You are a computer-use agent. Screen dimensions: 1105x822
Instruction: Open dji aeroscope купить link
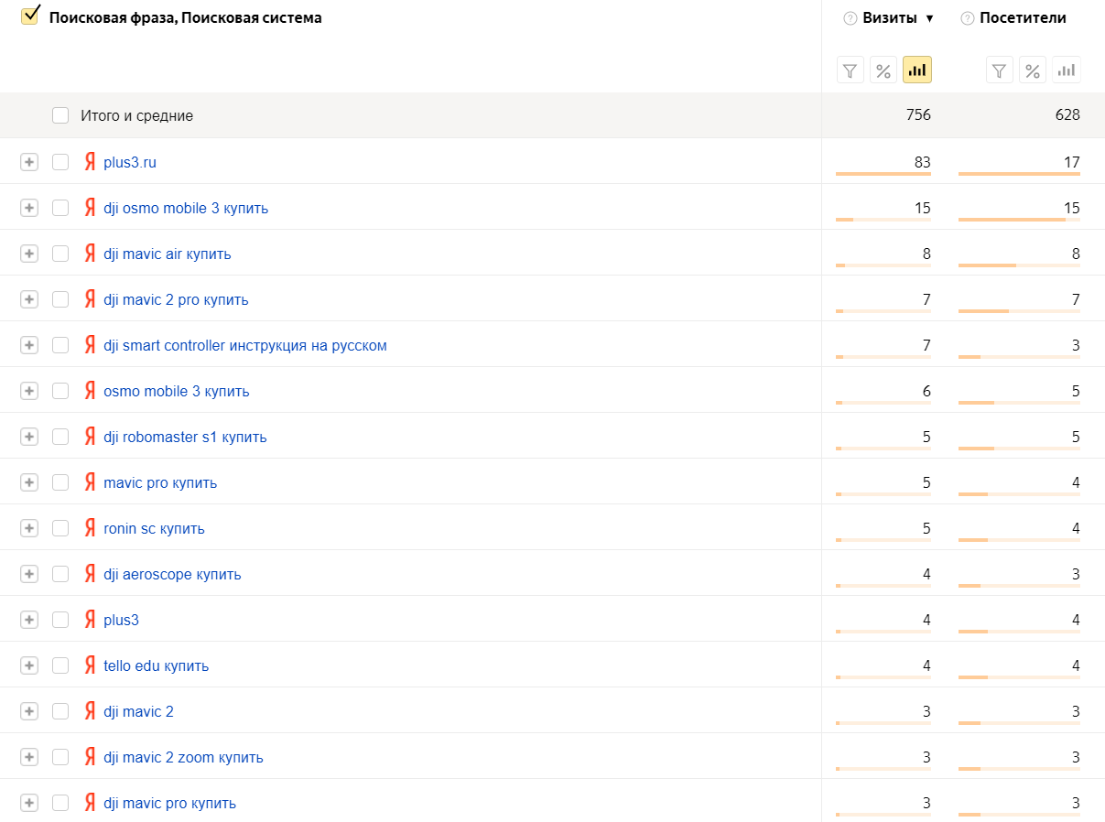172,574
